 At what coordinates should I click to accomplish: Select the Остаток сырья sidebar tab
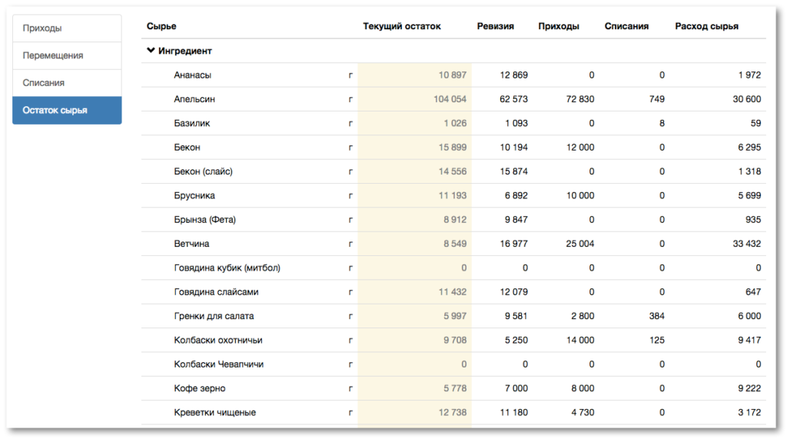pyautogui.click(x=67, y=110)
